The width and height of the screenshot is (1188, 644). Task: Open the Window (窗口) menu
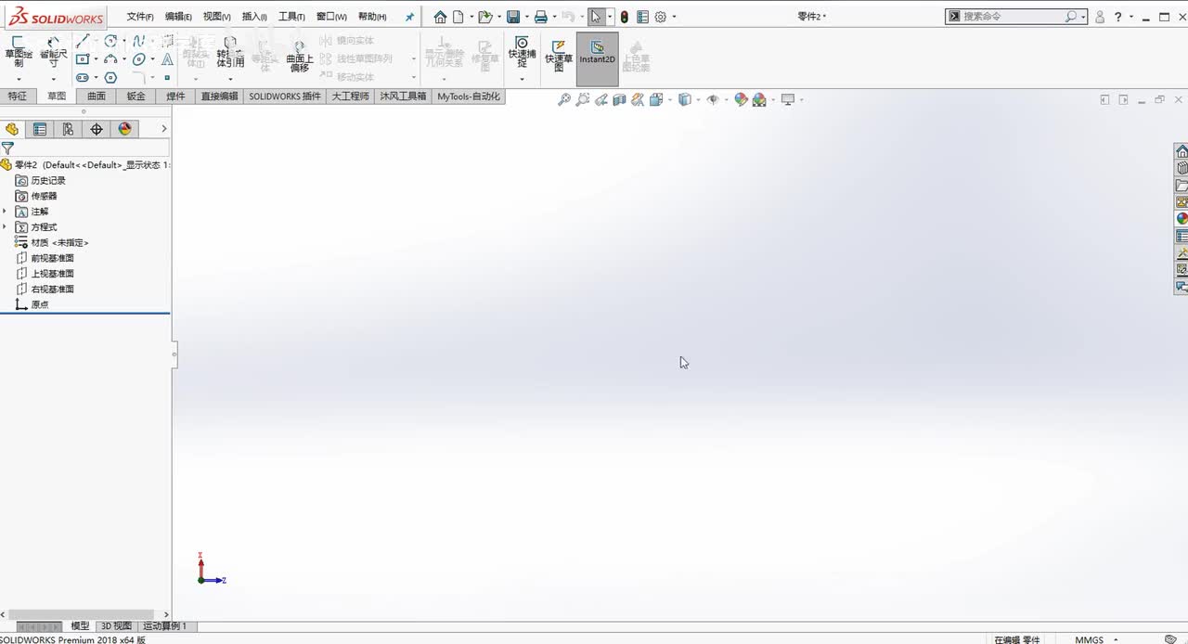pos(331,17)
